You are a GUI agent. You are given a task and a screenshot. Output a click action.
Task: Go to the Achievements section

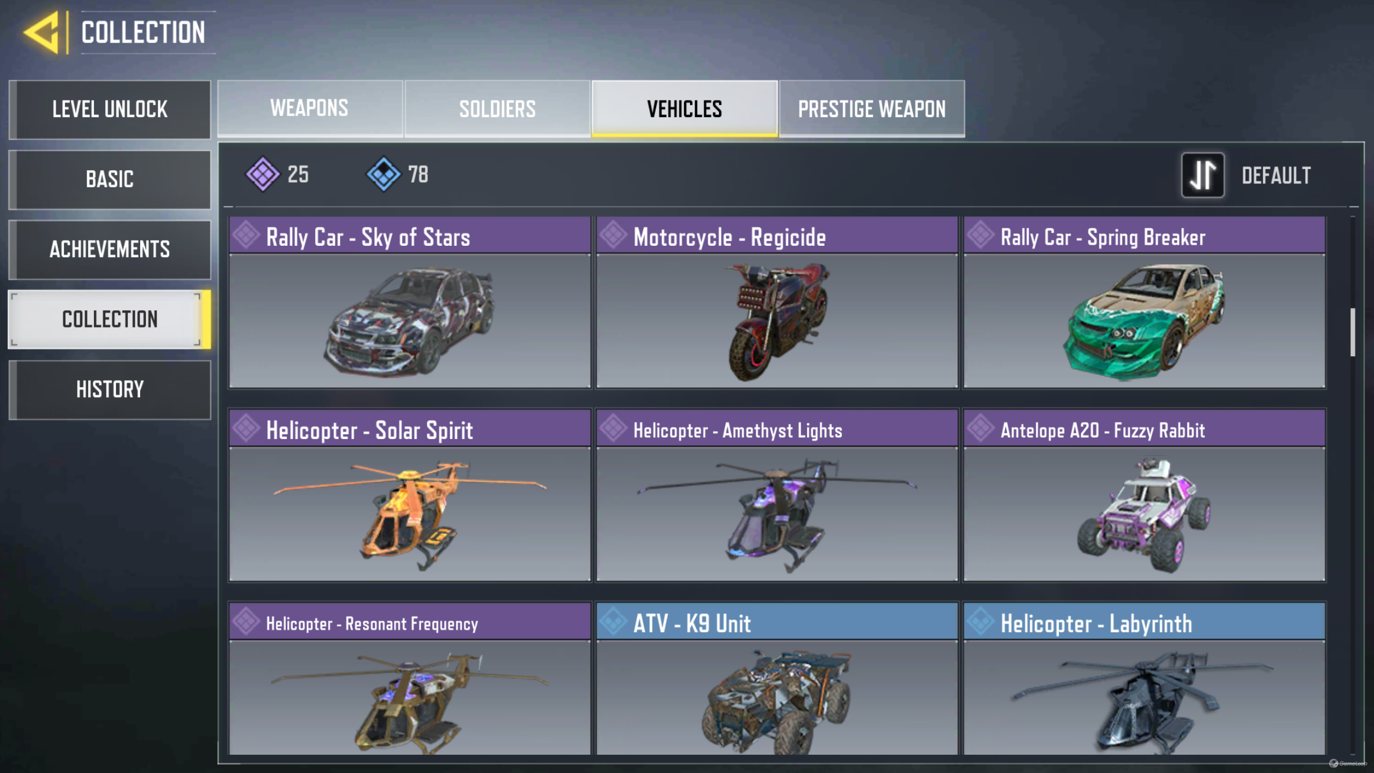coord(110,249)
